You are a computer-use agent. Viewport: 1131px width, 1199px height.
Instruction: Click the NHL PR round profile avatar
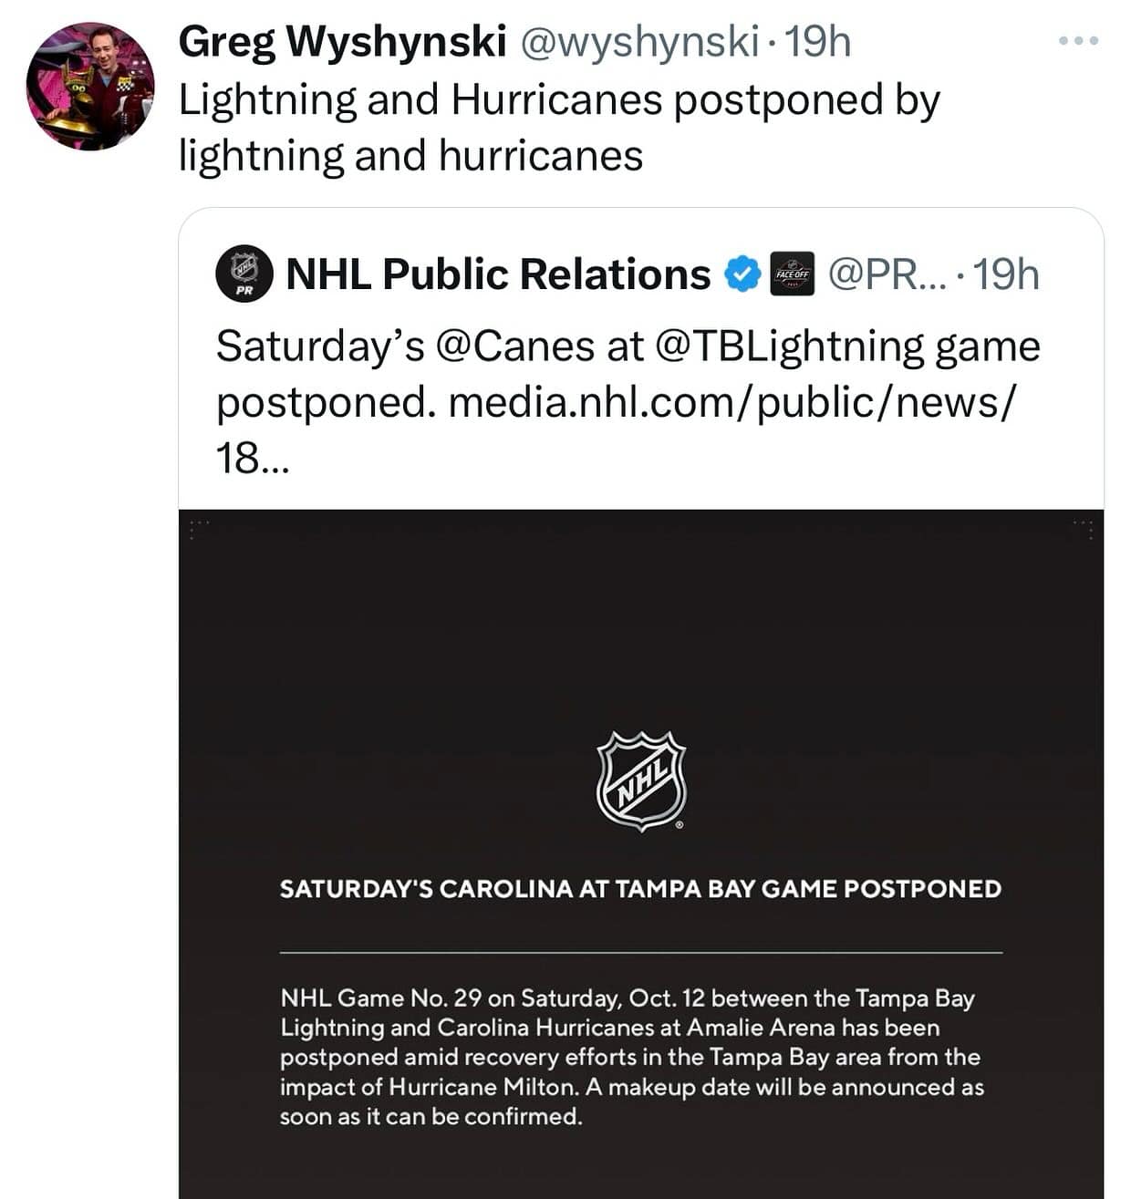click(244, 274)
